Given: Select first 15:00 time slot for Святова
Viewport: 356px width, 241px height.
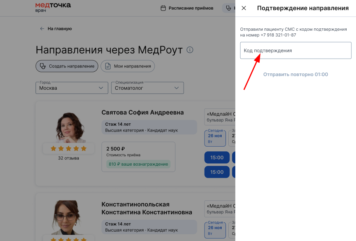Looking at the screenshot, I should (217, 158).
